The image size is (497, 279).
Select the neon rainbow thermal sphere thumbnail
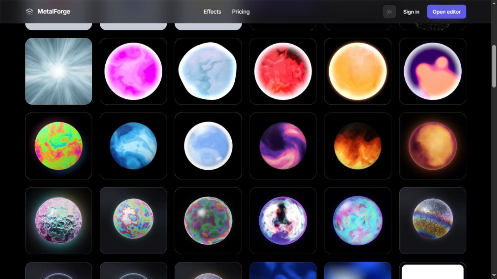coord(59,146)
